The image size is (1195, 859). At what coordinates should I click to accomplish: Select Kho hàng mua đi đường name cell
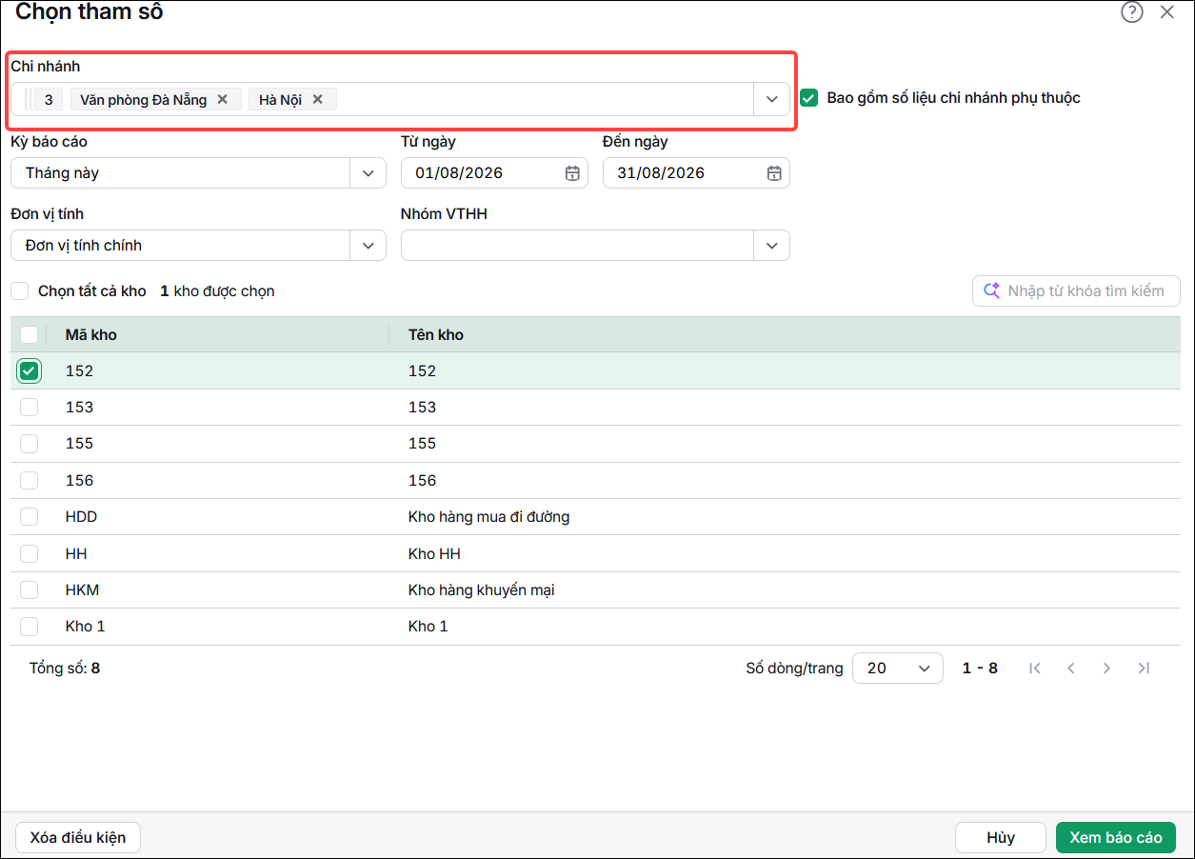coord(488,517)
